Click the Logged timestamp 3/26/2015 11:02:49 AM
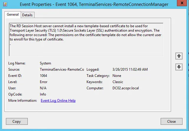 [130, 69]
